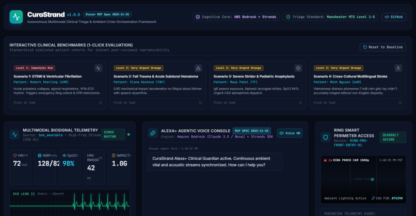Click the HR value 72 bpm
This screenshot has width=416, height=216.
(x=20, y=164)
